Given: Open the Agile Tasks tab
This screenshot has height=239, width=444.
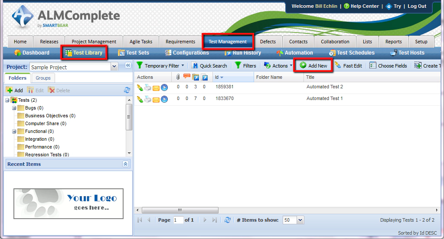Looking at the screenshot, I should point(141,42).
